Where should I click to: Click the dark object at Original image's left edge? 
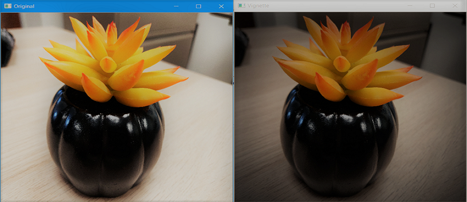coord(7,47)
